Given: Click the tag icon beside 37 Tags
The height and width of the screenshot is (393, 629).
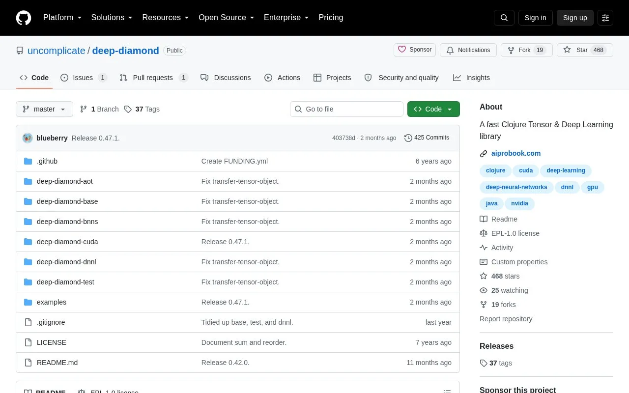Looking at the screenshot, I should click(x=128, y=109).
